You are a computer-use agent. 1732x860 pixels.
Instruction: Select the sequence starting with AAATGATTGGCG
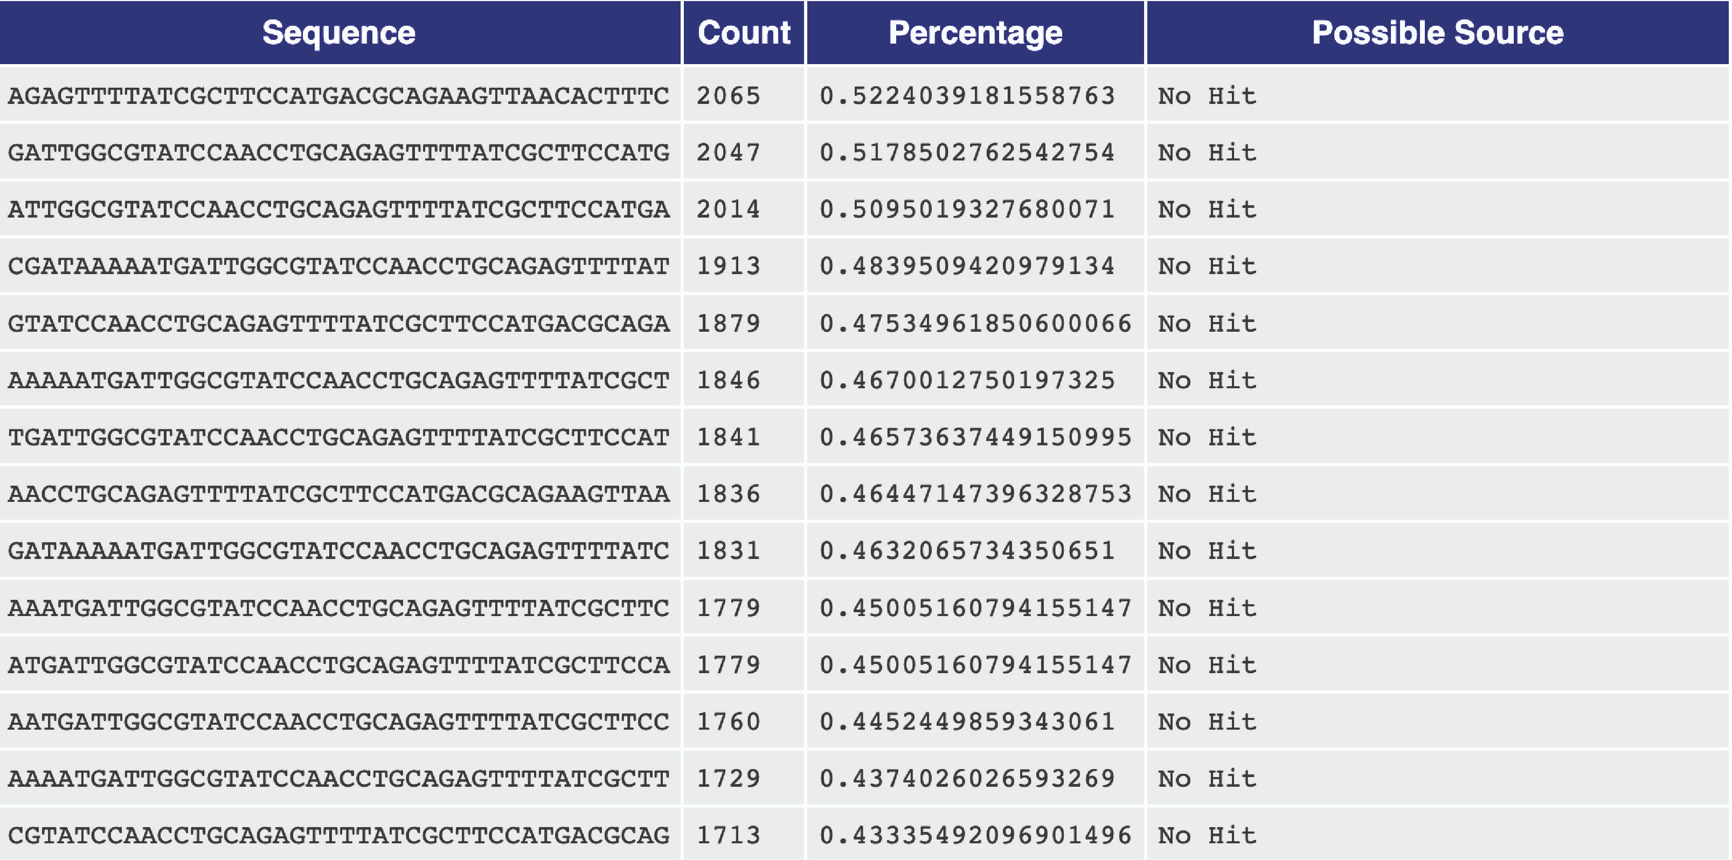339,608
